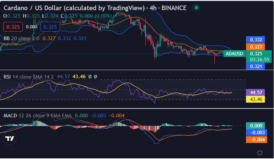Click the yellow RSI SMA 43.46 axis tag

pos(255,99)
